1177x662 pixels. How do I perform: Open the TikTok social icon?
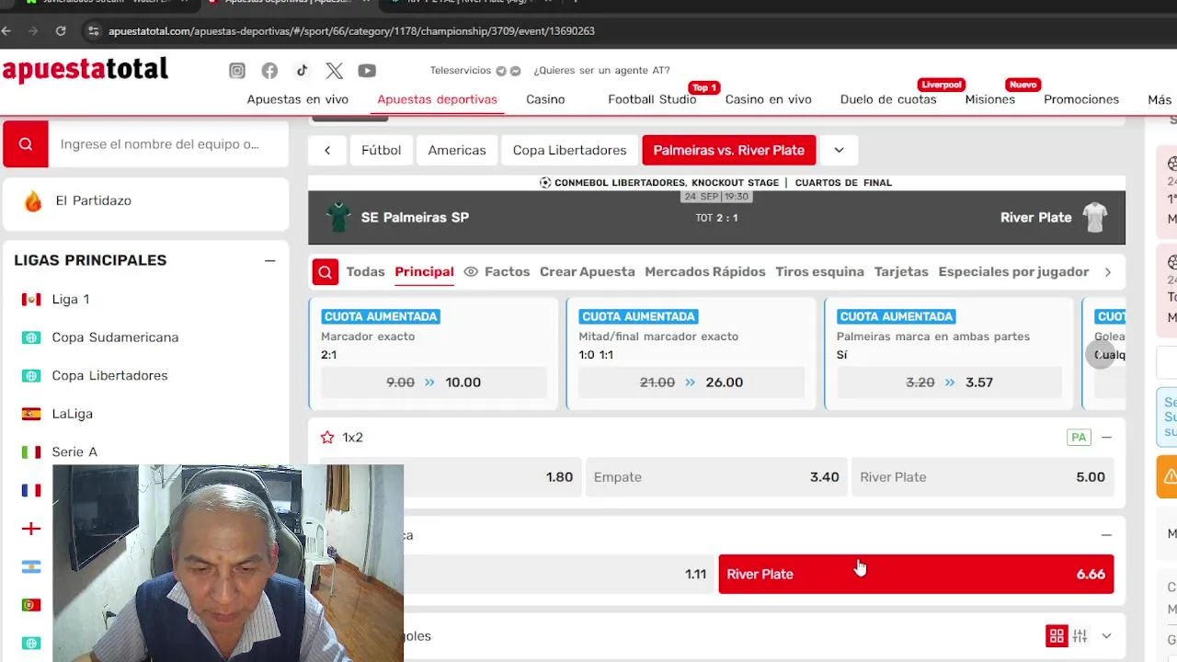[x=302, y=71]
